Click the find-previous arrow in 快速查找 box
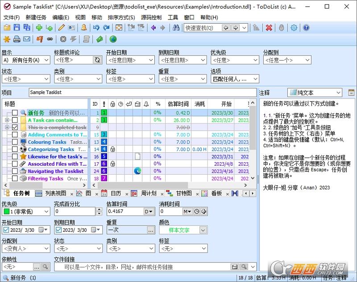The height and width of the screenshot is (282, 357). tap(226, 28)
